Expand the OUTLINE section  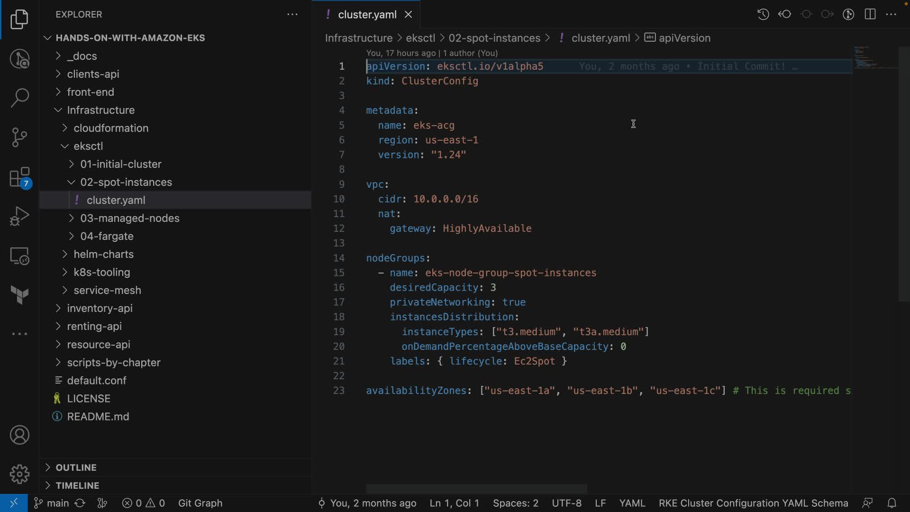(x=76, y=467)
